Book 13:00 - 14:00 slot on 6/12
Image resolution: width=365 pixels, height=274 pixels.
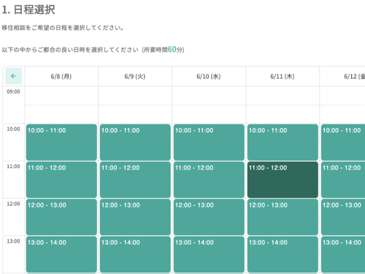[x=343, y=254]
